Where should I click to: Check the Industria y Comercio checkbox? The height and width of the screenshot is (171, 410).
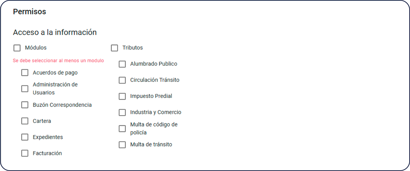click(x=122, y=112)
